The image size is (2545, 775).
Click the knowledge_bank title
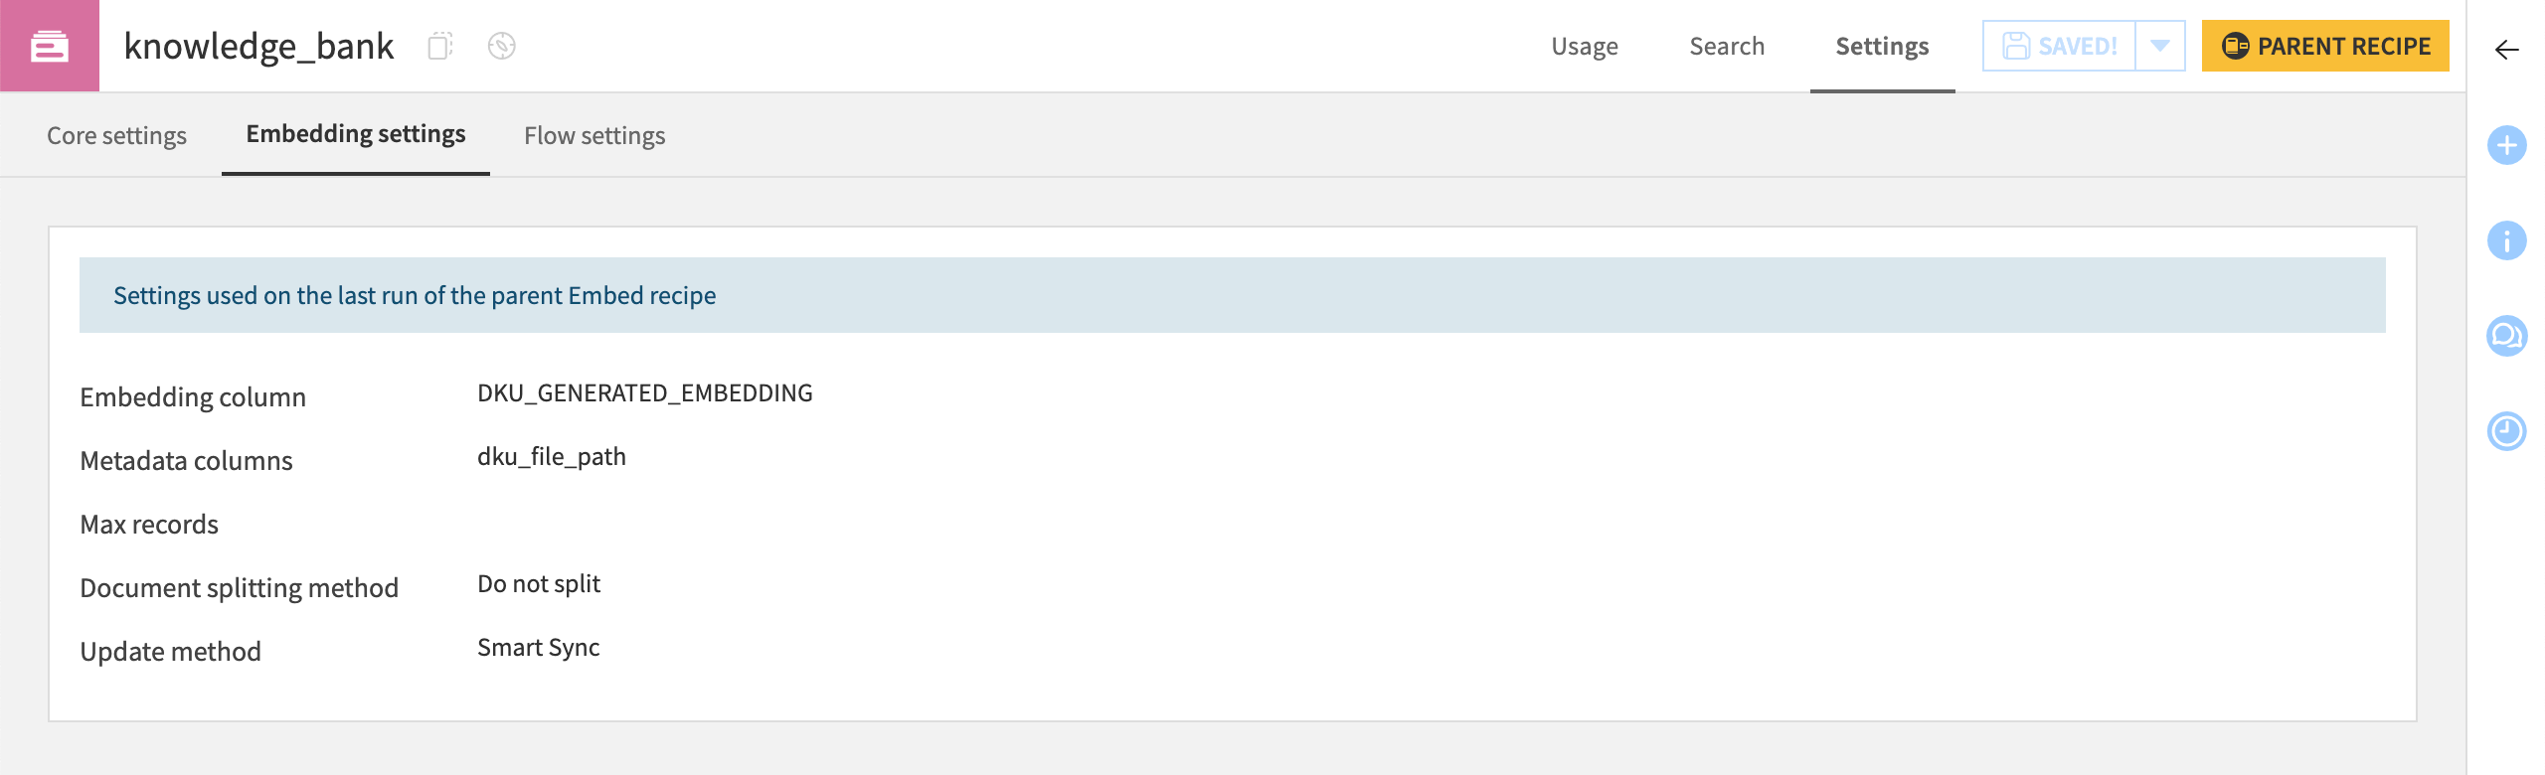click(x=258, y=46)
